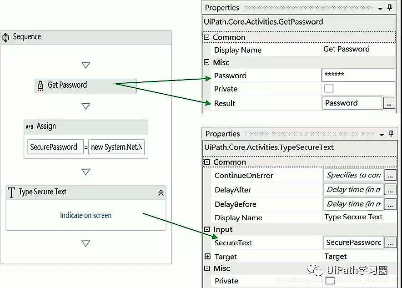
Task: Pin the TypeSecureText Properties panel
Action: (391, 134)
